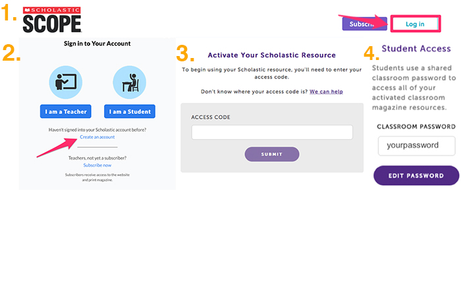Click the orange step 2 numeral
This screenshot has height=298, width=461.
(12, 53)
